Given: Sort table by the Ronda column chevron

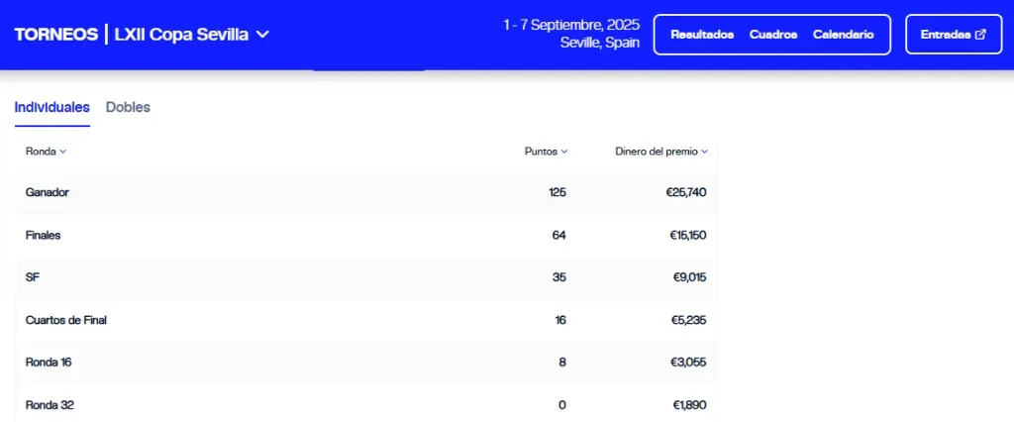Looking at the screenshot, I should point(62,152).
